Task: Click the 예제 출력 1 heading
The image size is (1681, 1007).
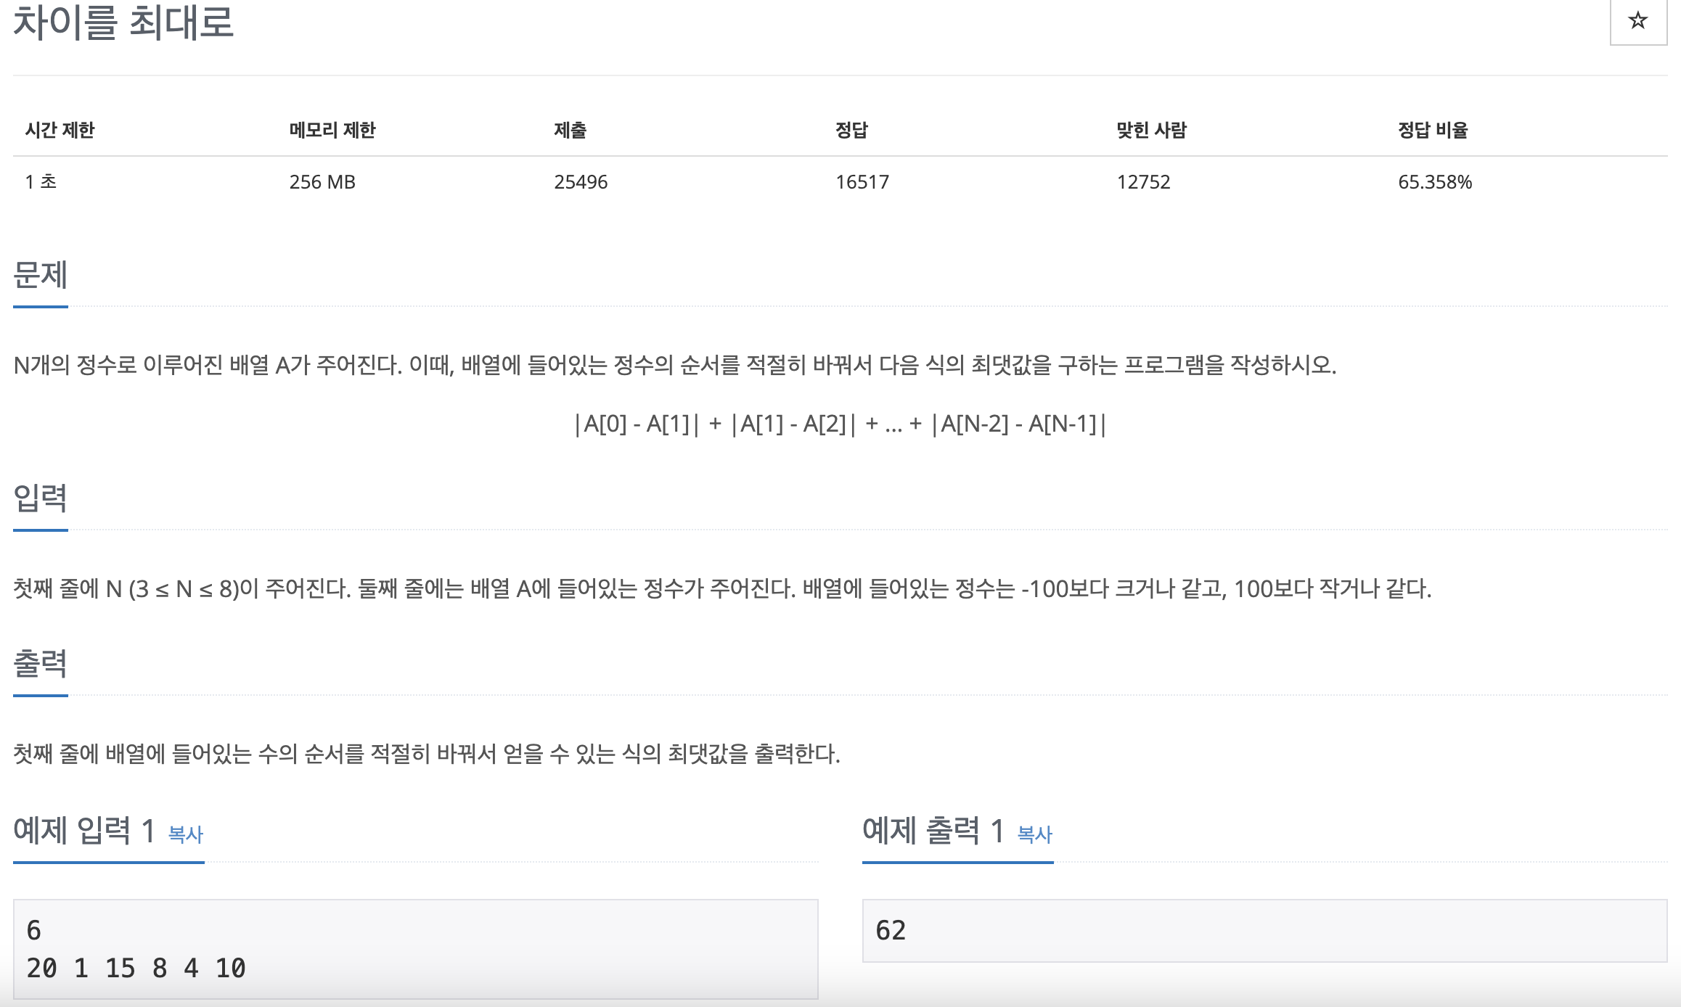Action: coord(933,831)
